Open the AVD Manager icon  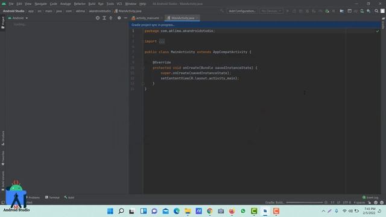pyautogui.click(x=362, y=11)
